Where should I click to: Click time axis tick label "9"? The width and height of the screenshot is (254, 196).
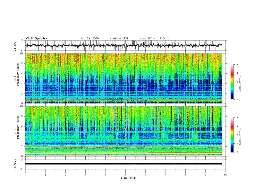205,175
